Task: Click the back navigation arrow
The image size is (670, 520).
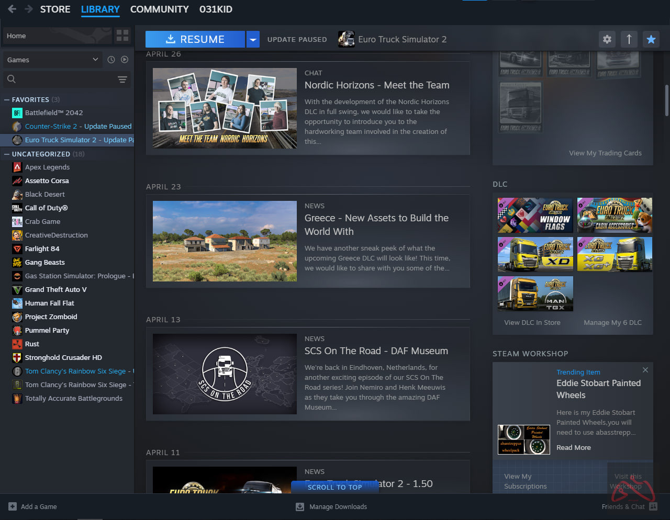Action: pyautogui.click(x=12, y=9)
